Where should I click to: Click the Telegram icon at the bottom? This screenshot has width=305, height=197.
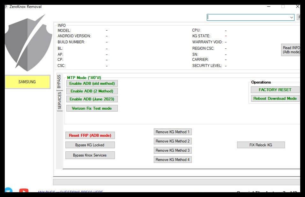tap(8, 190)
